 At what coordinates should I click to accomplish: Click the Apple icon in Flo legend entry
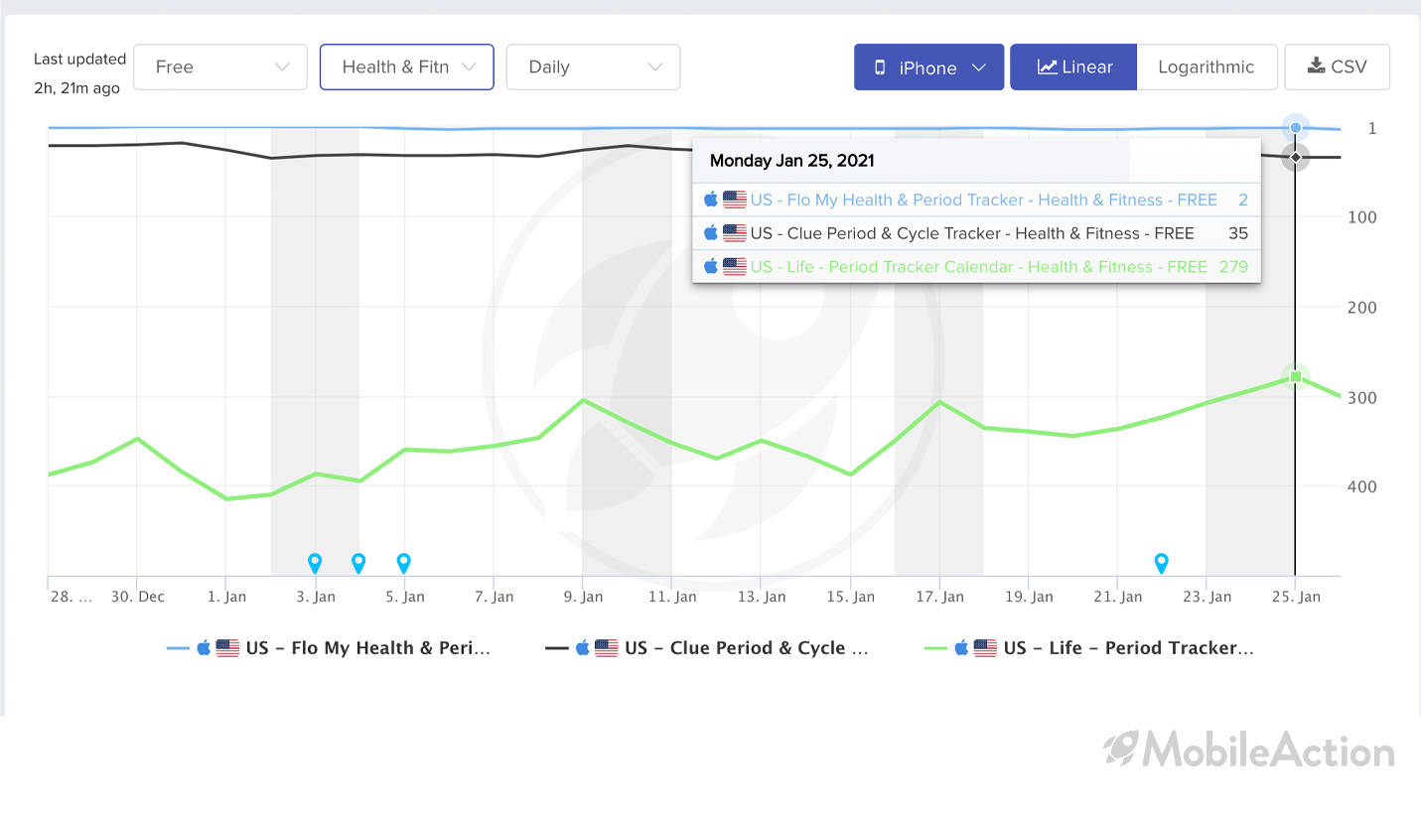pos(204,647)
